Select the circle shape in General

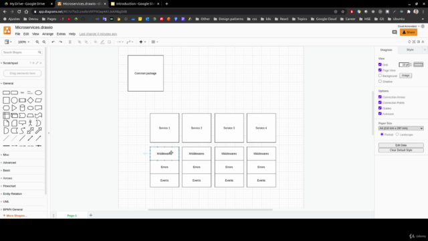point(14,100)
